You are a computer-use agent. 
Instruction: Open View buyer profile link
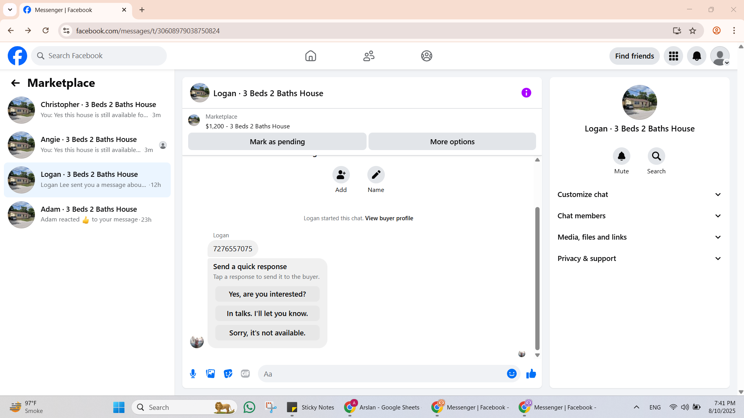(389, 218)
